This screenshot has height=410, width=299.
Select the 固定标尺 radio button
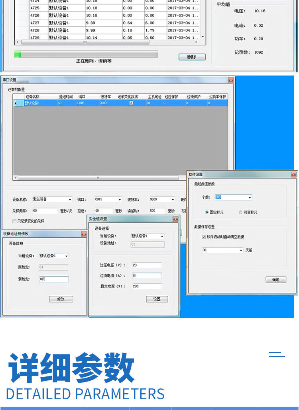point(207,212)
